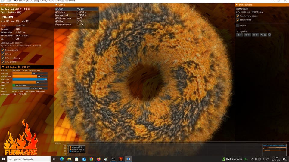Viewport: 289px width, 162px height.
Task: Collapse the AMD Radeon RX 5700 XT section
Action: tap(3, 67)
